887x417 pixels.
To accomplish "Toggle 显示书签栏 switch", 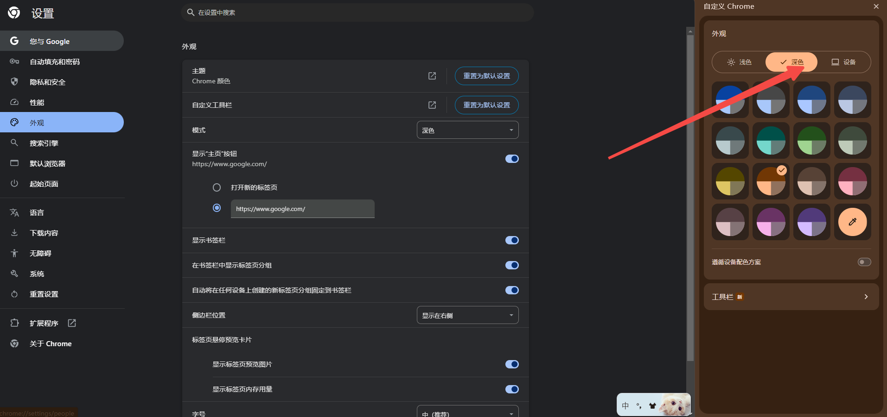I will [512, 240].
